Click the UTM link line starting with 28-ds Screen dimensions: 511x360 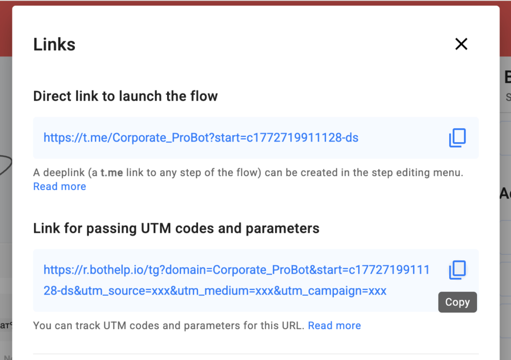[215, 291]
